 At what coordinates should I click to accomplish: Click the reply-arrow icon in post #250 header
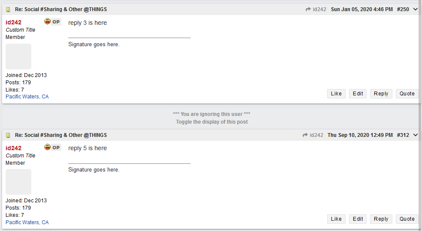[x=308, y=9]
